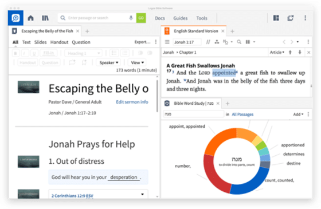Click the highlighted word appointed
321x209 pixels.
(x=224, y=73)
